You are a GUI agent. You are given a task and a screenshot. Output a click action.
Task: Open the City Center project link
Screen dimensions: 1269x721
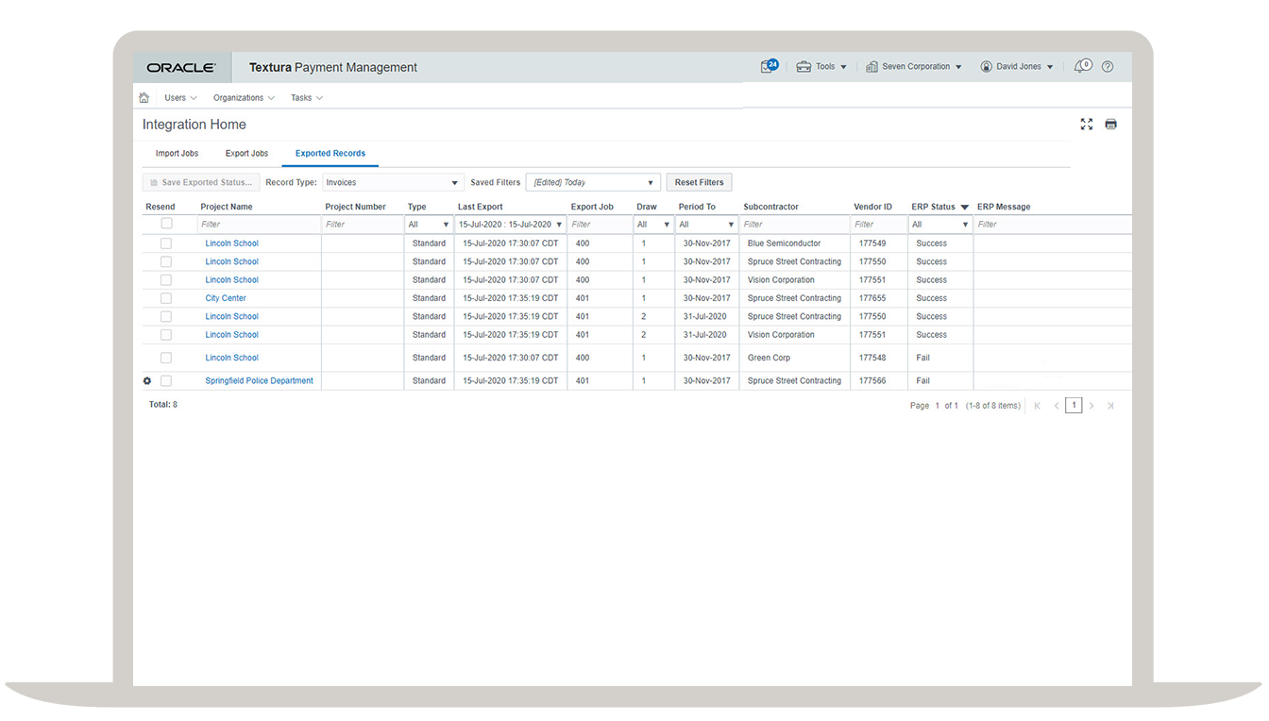pos(225,298)
